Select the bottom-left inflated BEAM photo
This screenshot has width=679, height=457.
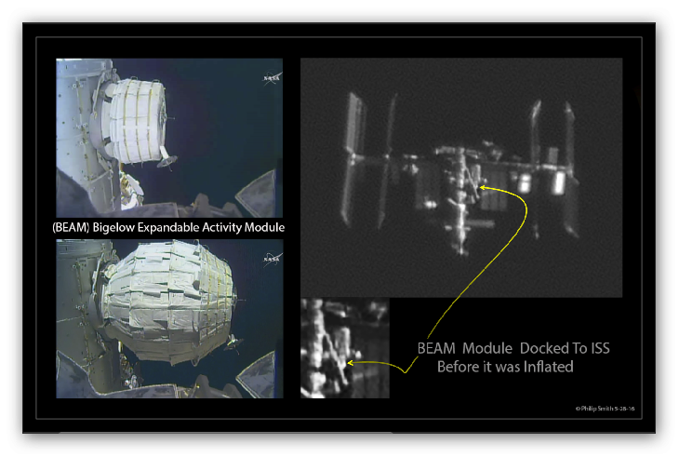click(169, 318)
